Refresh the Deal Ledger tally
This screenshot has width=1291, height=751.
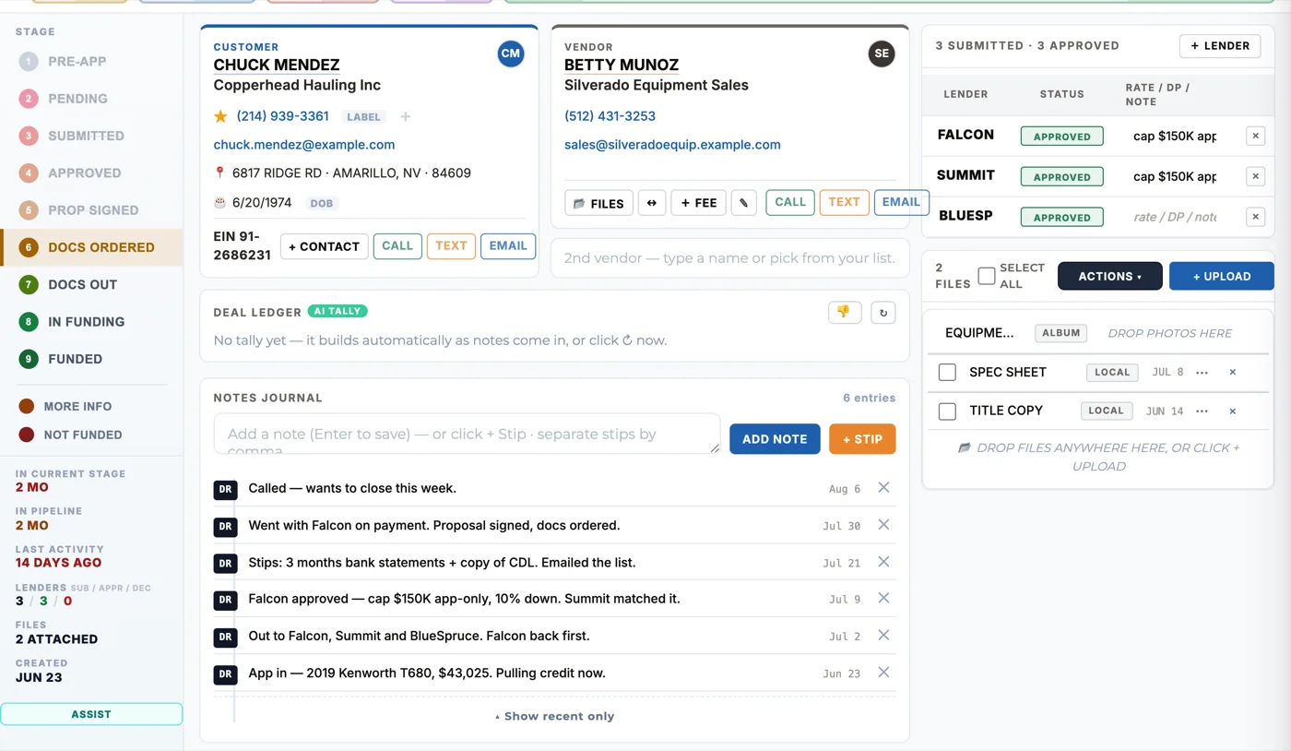point(883,313)
